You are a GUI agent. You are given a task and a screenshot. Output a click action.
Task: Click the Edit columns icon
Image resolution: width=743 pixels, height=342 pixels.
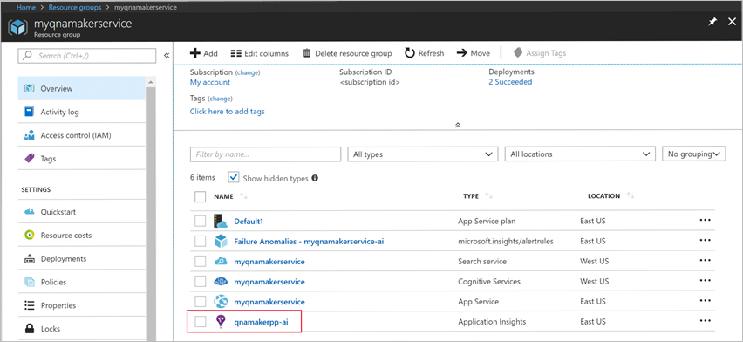[x=235, y=53]
